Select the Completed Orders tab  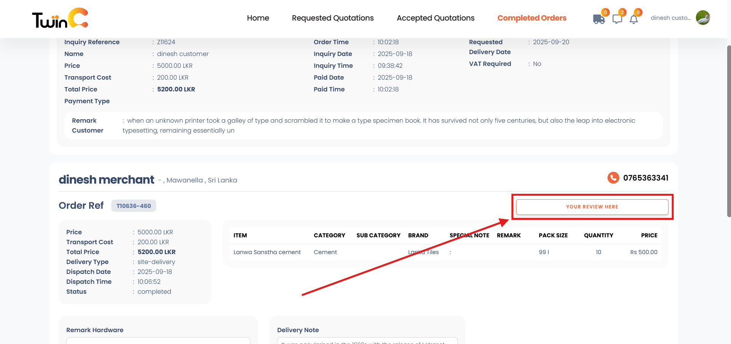point(531,18)
